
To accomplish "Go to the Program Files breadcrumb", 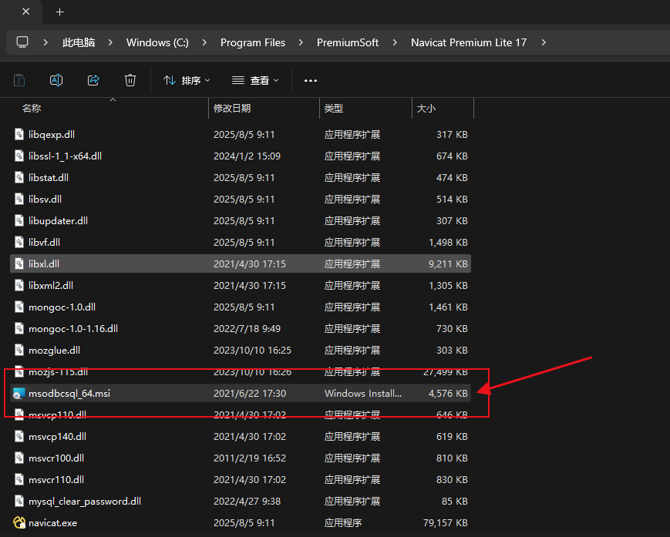I will pos(252,42).
